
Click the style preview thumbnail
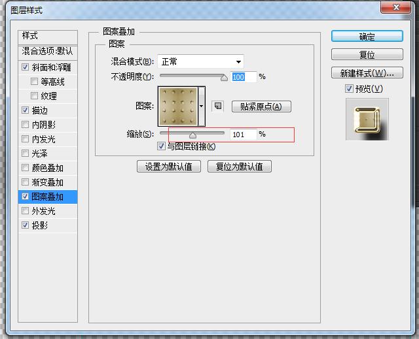[367, 119]
